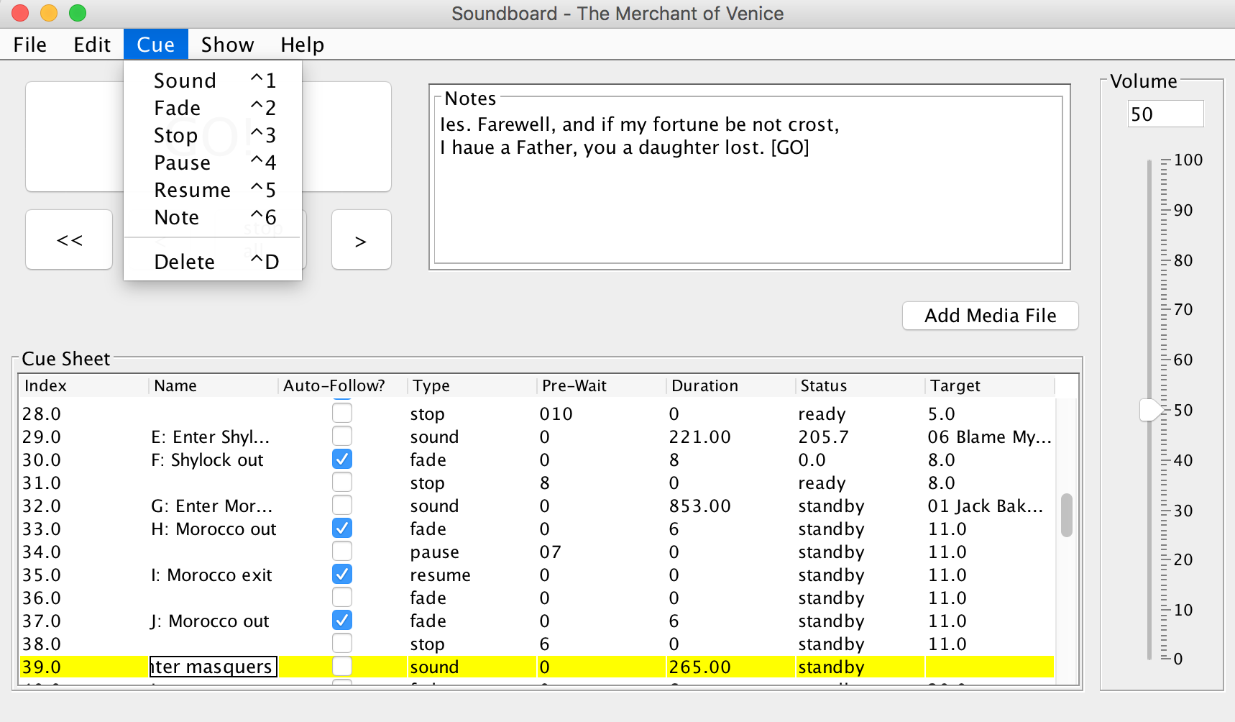Choose Fade from the Cue menu
The width and height of the screenshot is (1235, 722).
click(213, 108)
